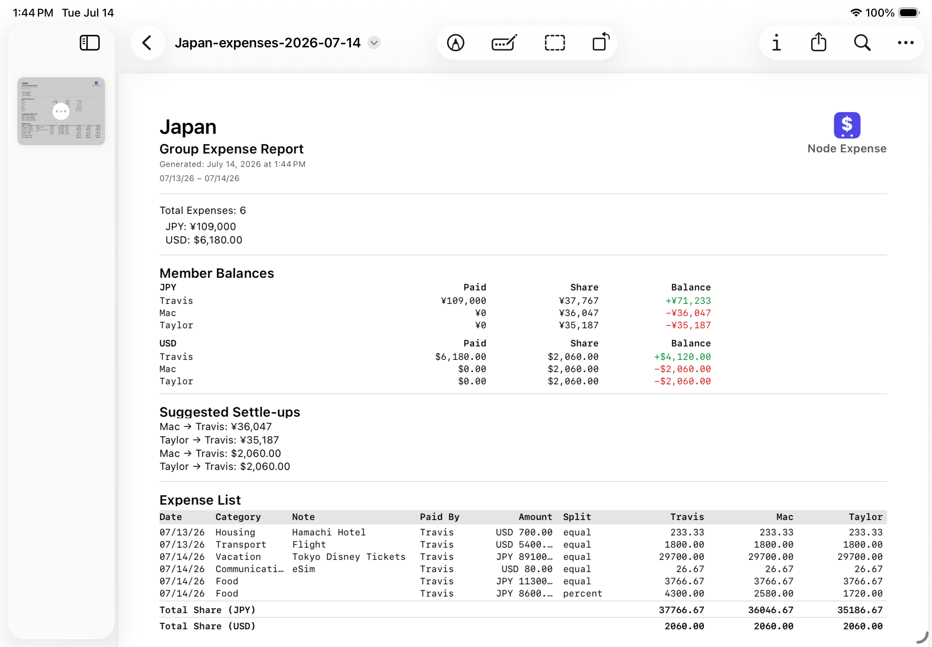This screenshot has height=647, width=932.
Task: Select 'Total Share (JPY)' row label
Action: tap(207, 610)
